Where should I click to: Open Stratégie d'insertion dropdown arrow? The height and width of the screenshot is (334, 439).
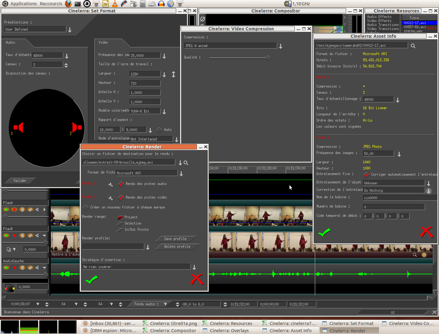[x=194, y=267]
